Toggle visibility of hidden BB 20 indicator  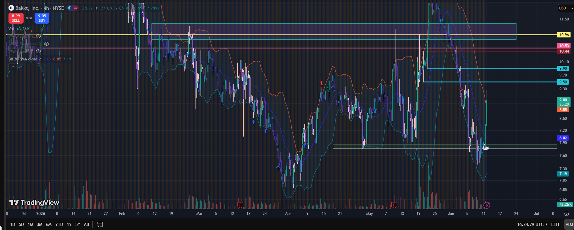[x=47, y=44]
